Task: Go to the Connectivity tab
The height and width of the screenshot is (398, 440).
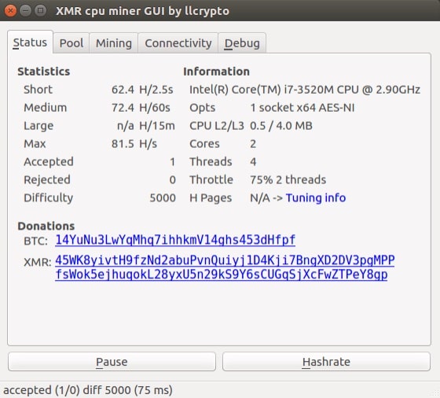Action: [x=178, y=43]
